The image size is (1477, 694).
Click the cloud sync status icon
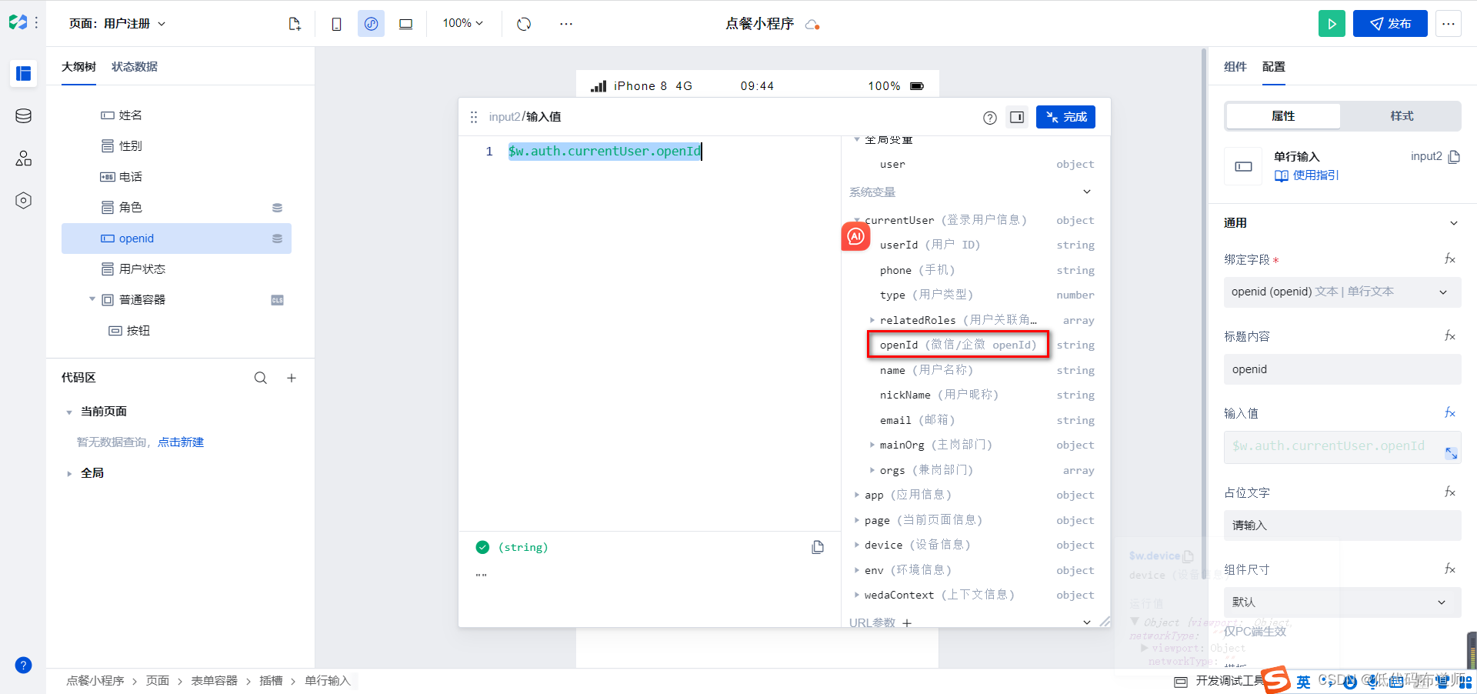tap(812, 25)
